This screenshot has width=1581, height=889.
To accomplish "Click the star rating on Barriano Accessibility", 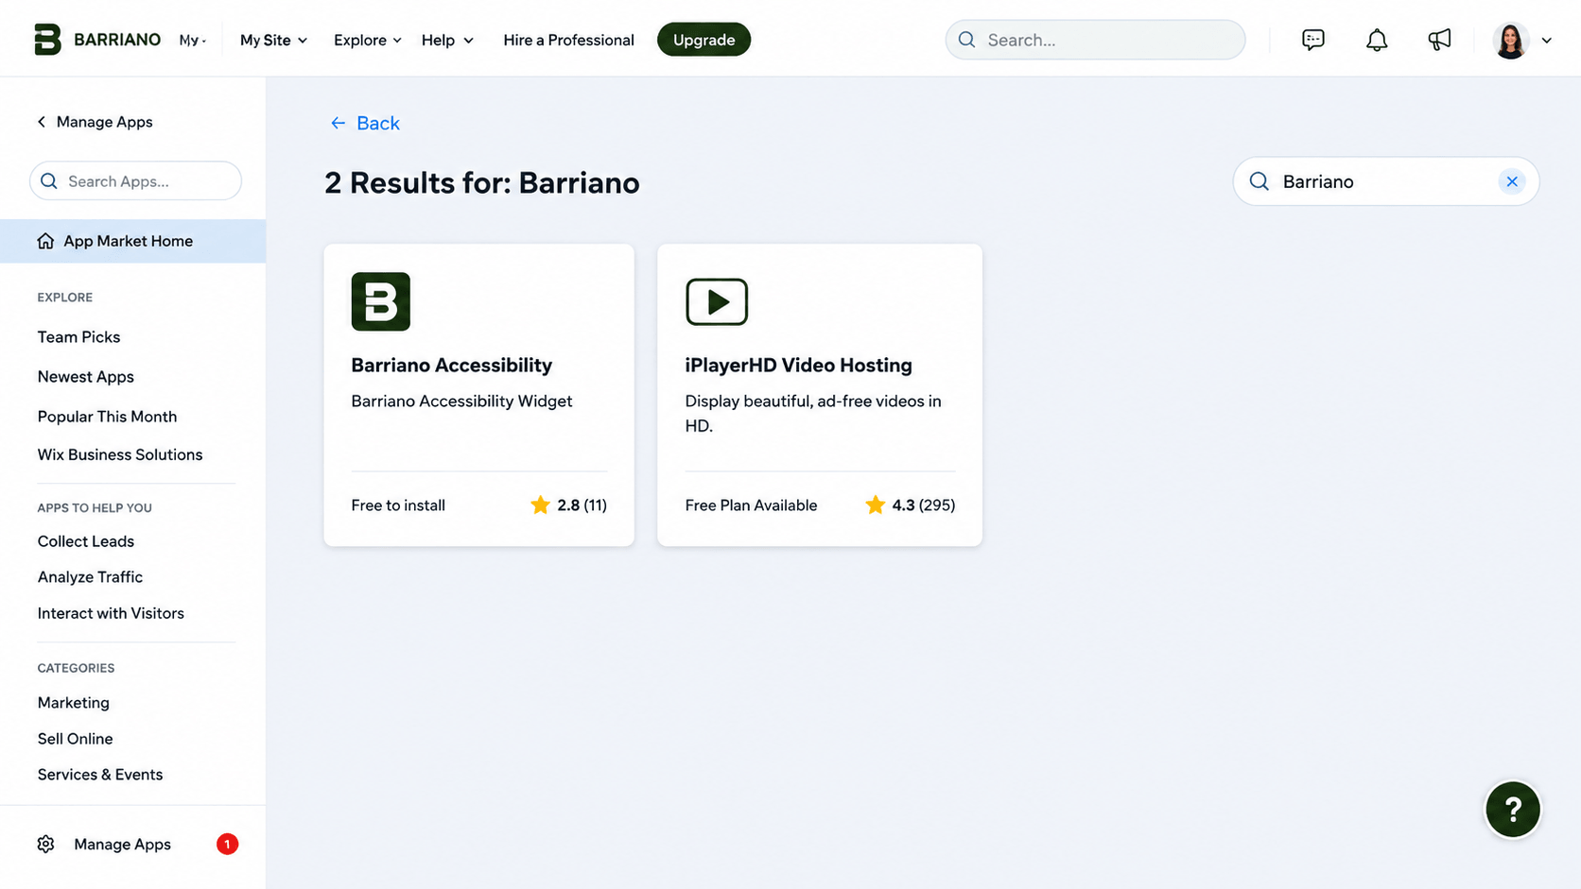I will [x=568, y=505].
